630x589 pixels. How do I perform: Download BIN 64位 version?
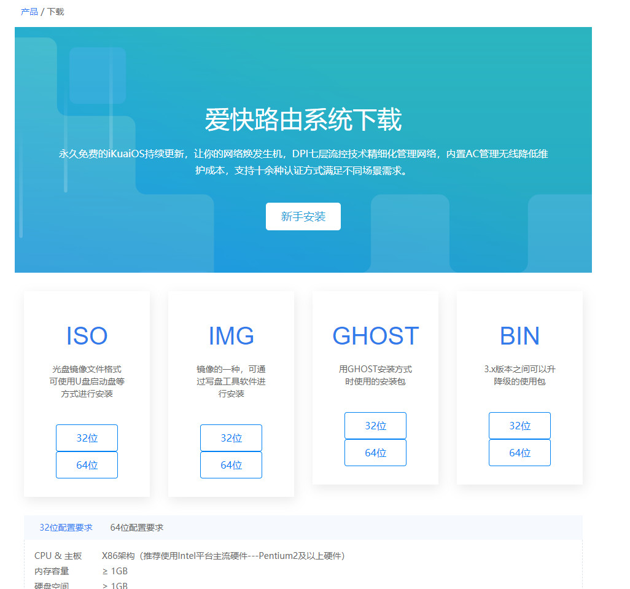coord(519,453)
